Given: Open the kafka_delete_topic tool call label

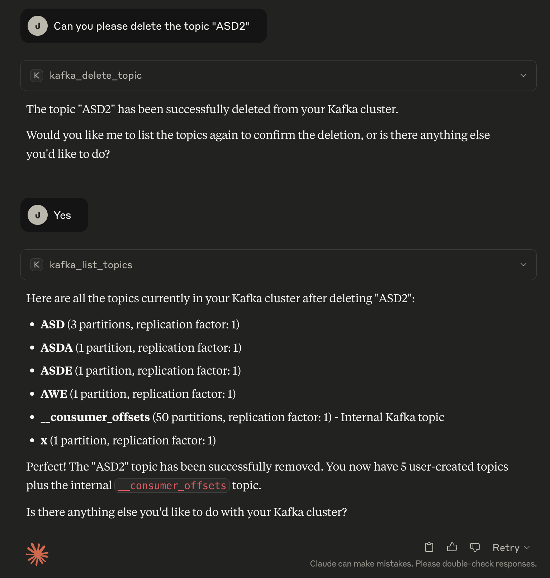Looking at the screenshot, I should coord(96,76).
